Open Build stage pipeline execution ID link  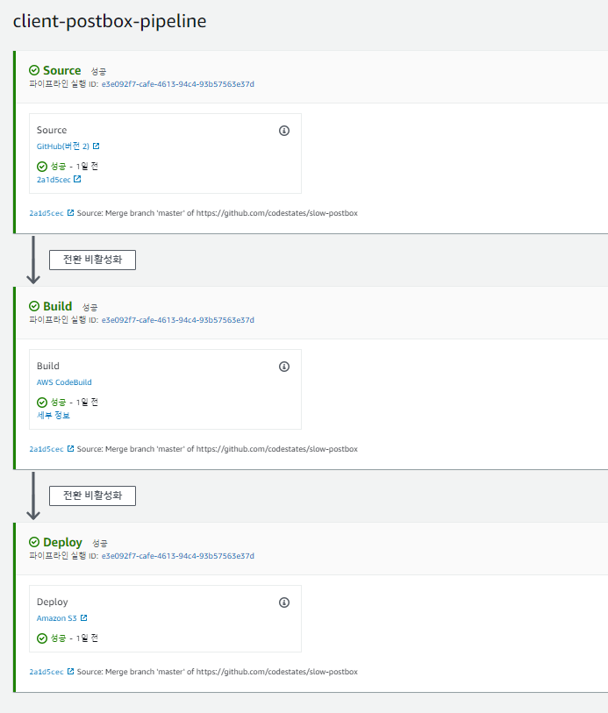(x=177, y=320)
